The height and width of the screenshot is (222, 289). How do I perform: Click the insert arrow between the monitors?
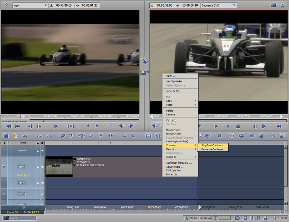[x=144, y=62]
